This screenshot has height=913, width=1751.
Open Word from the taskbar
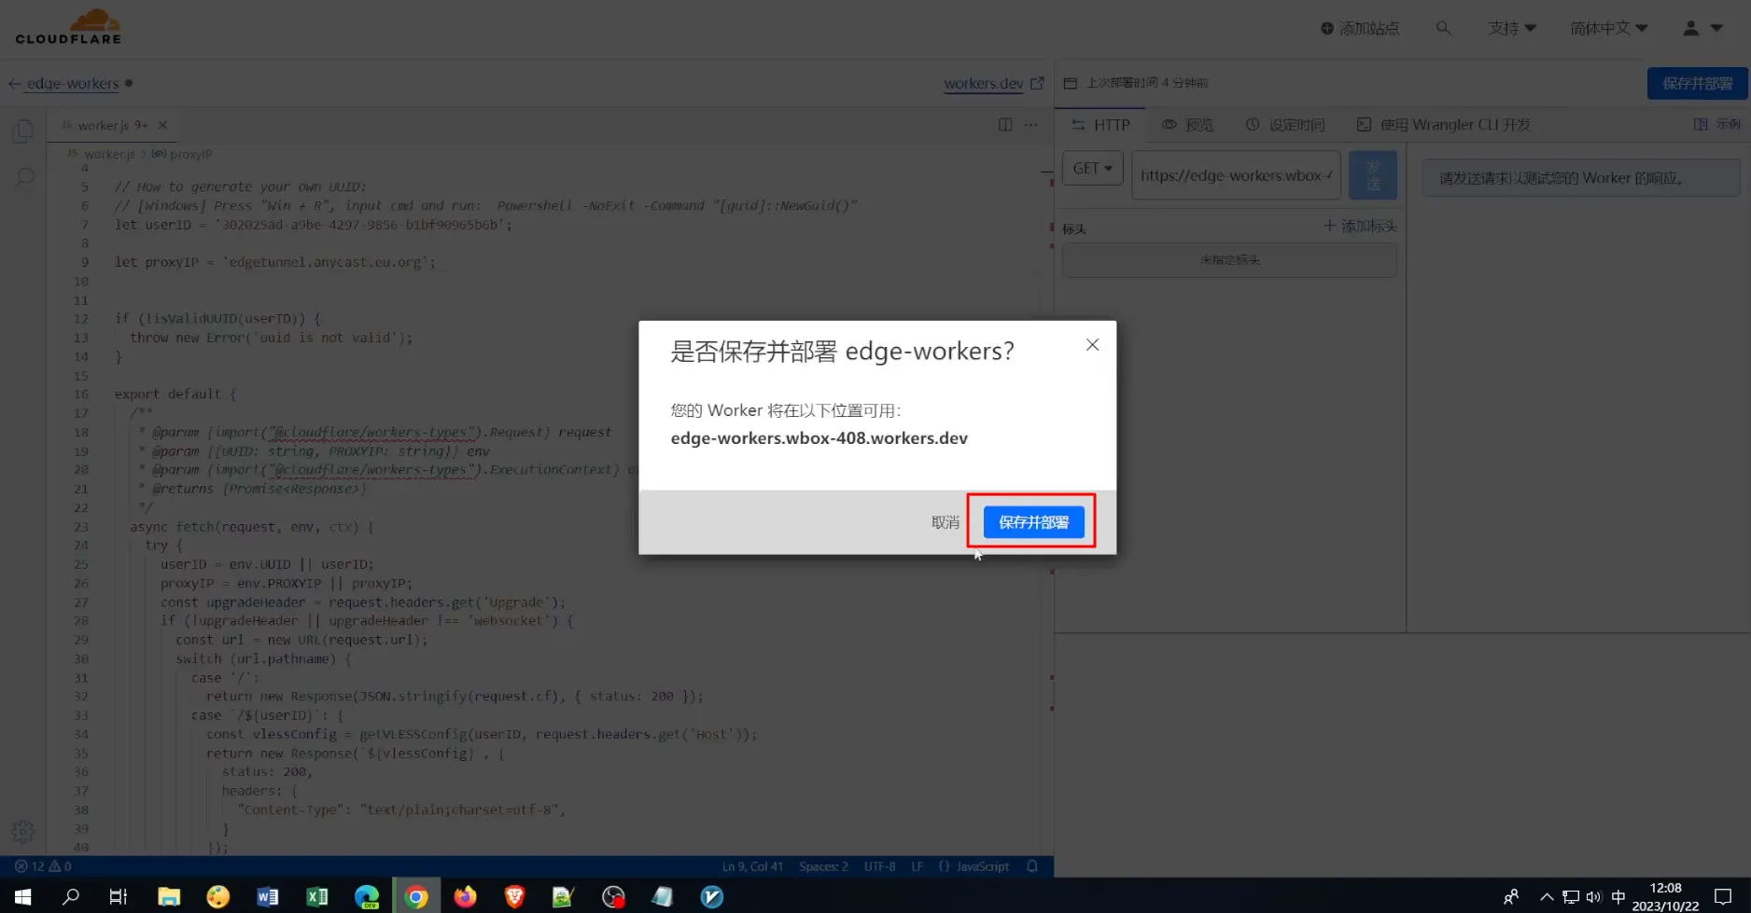pyautogui.click(x=268, y=896)
